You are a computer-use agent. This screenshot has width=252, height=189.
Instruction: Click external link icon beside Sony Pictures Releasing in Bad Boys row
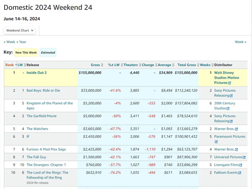click(231, 96)
